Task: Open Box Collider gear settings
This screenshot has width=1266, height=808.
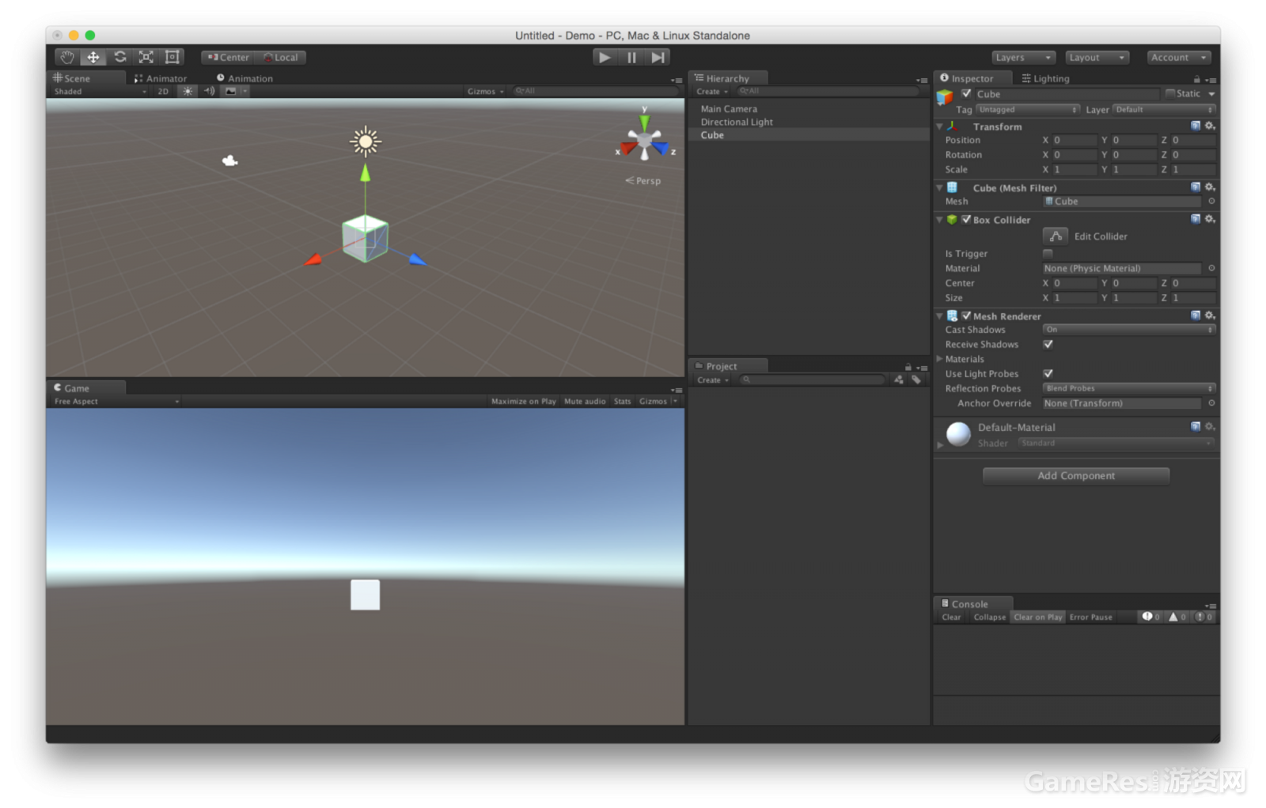Action: pyautogui.click(x=1210, y=219)
